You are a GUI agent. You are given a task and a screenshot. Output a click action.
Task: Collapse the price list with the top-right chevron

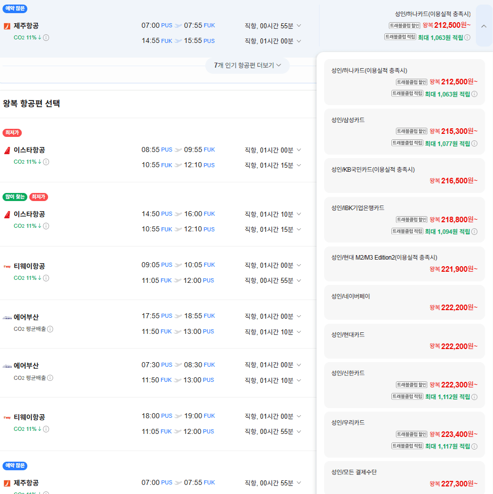coord(483,26)
